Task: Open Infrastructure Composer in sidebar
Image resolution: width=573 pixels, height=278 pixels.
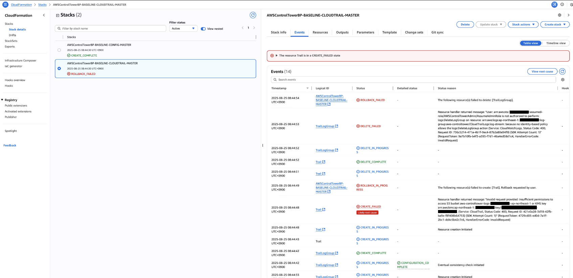Action: click(21, 61)
